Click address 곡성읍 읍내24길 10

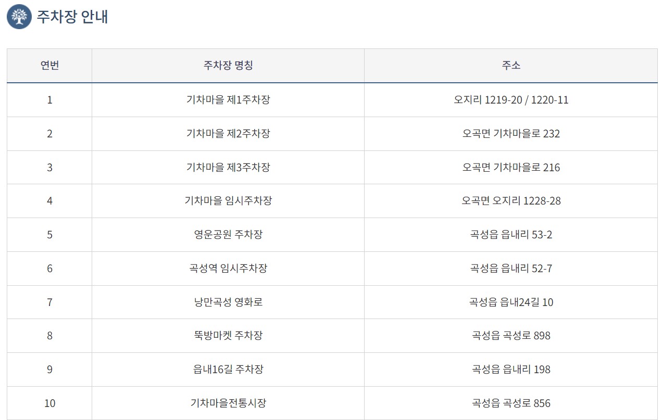(511, 302)
